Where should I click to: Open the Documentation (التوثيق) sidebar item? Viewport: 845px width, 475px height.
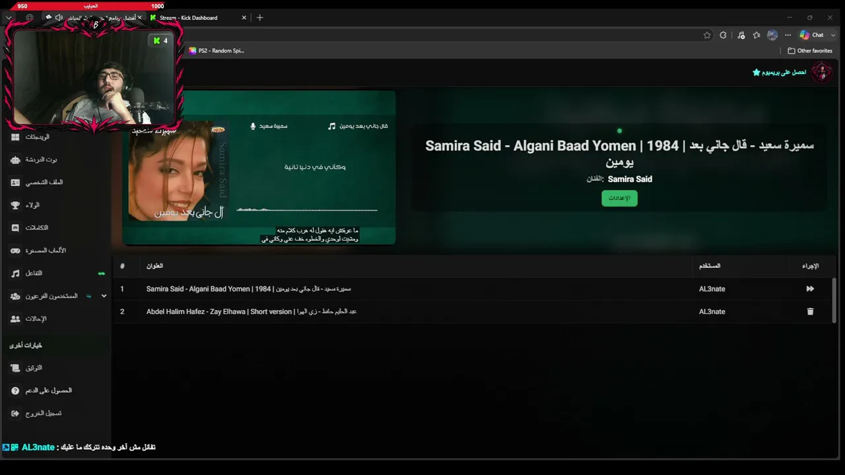click(26, 367)
